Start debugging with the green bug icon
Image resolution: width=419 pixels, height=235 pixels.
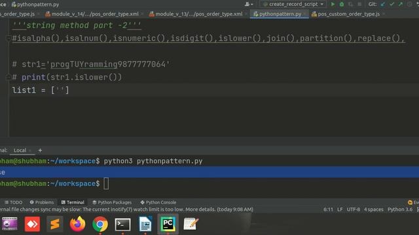coord(342,5)
